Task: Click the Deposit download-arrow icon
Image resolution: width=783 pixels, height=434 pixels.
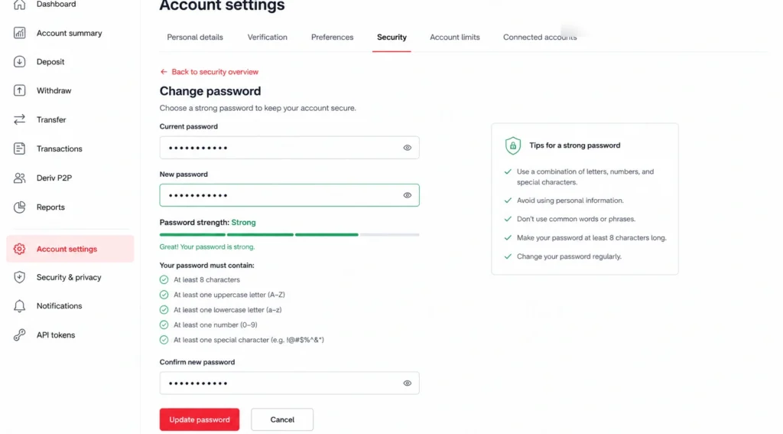Action: pos(19,61)
